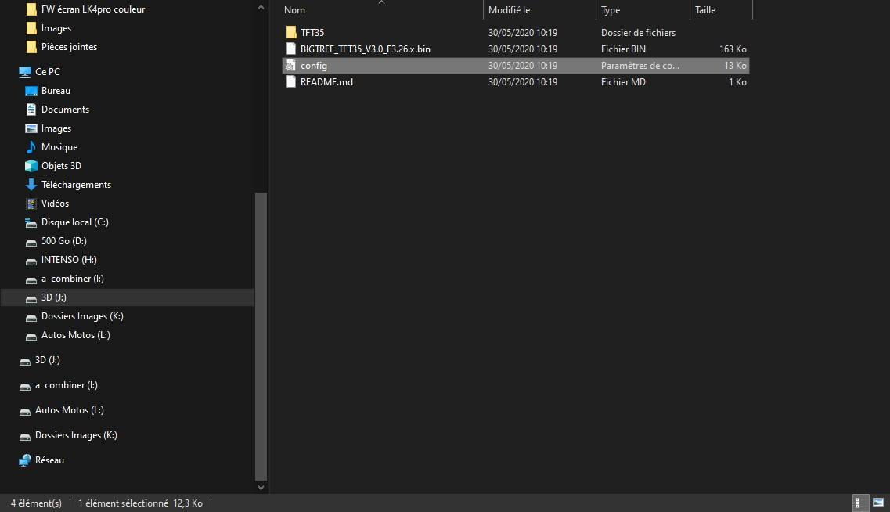Image resolution: width=890 pixels, height=512 pixels.
Task: Open standalone 'a combiner (I:)' entry
Action: coord(66,385)
